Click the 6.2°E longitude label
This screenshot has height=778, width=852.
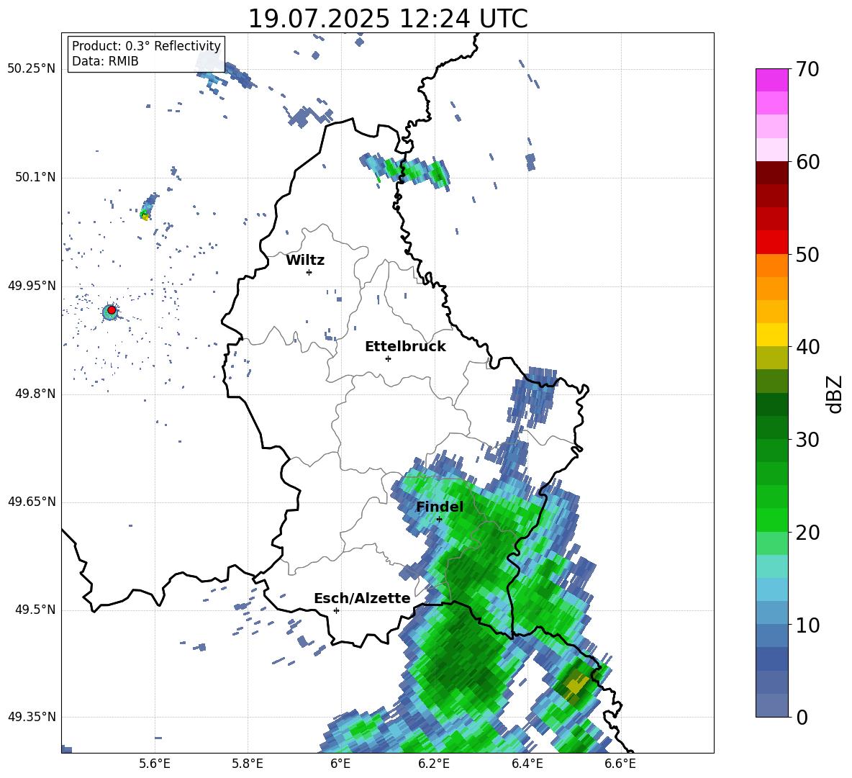pyautogui.click(x=434, y=764)
